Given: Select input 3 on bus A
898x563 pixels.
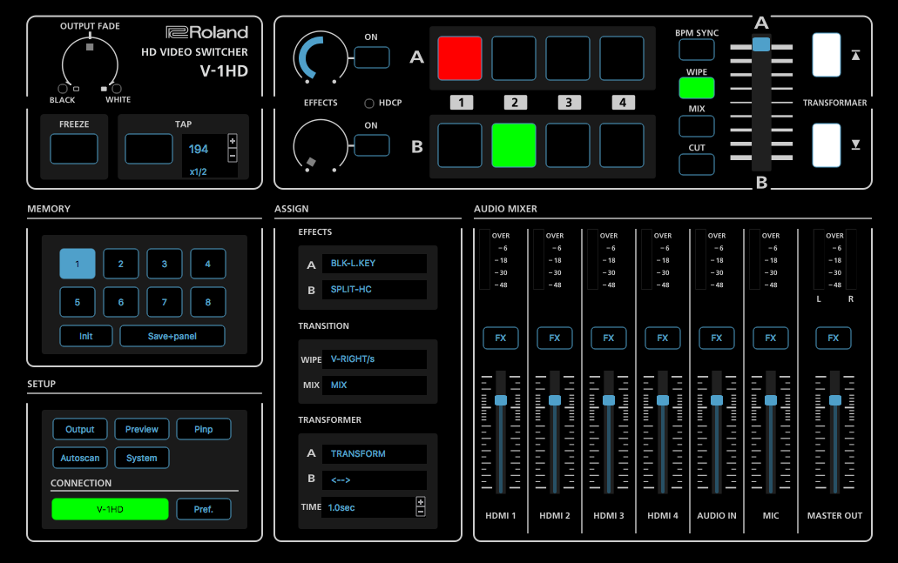Looking at the screenshot, I should pyautogui.click(x=568, y=57).
